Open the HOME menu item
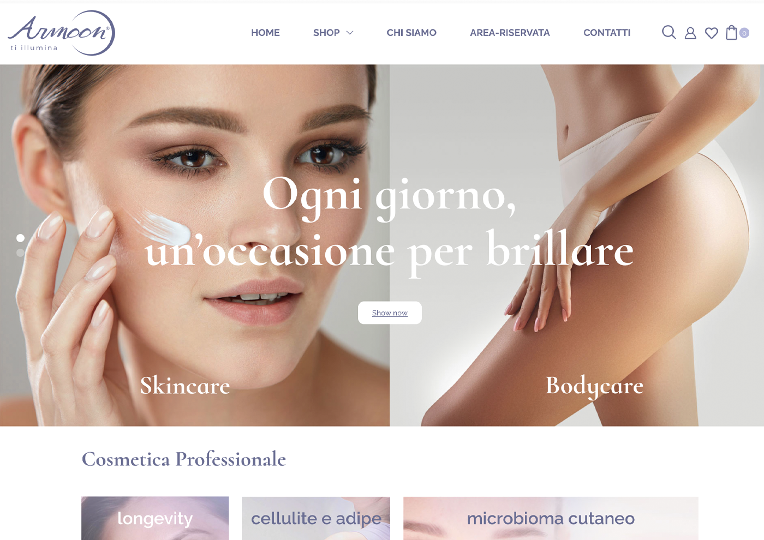Image resolution: width=764 pixels, height=540 pixels. [x=265, y=33]
